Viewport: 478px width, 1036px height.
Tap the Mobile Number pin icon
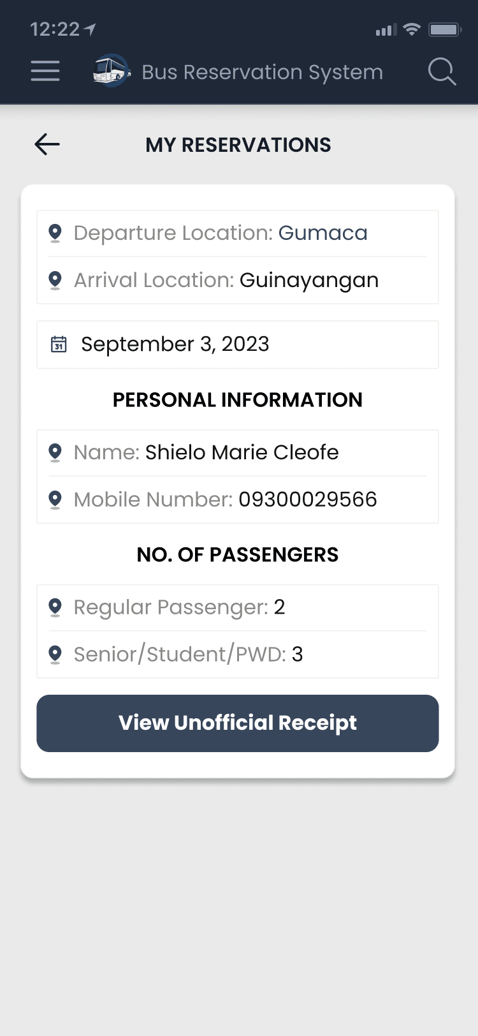55,500
